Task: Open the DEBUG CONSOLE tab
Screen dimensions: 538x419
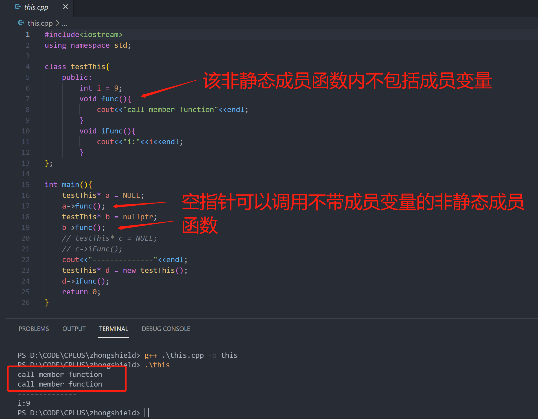Action: (x=166, y=329)
